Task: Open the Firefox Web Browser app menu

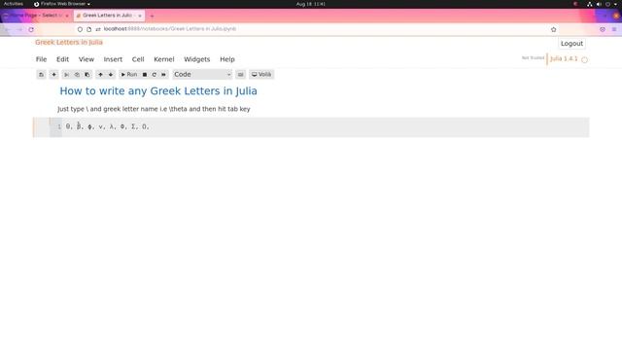Action: 62,4
